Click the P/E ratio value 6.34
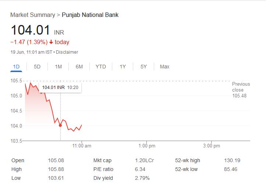The image size is (266, 189). (x=140, y=169)
